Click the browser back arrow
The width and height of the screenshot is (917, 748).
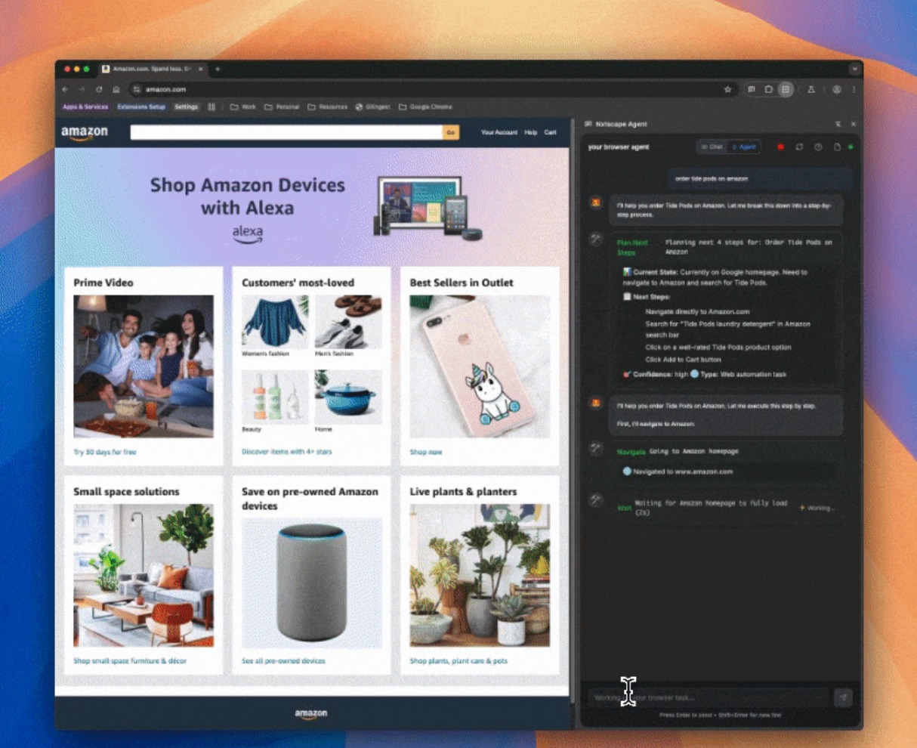click(65, 89)
